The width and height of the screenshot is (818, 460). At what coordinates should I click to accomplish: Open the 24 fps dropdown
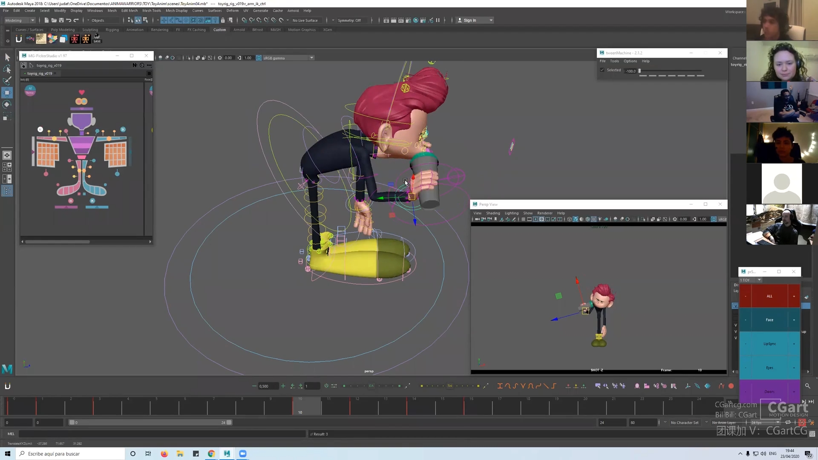765,423
